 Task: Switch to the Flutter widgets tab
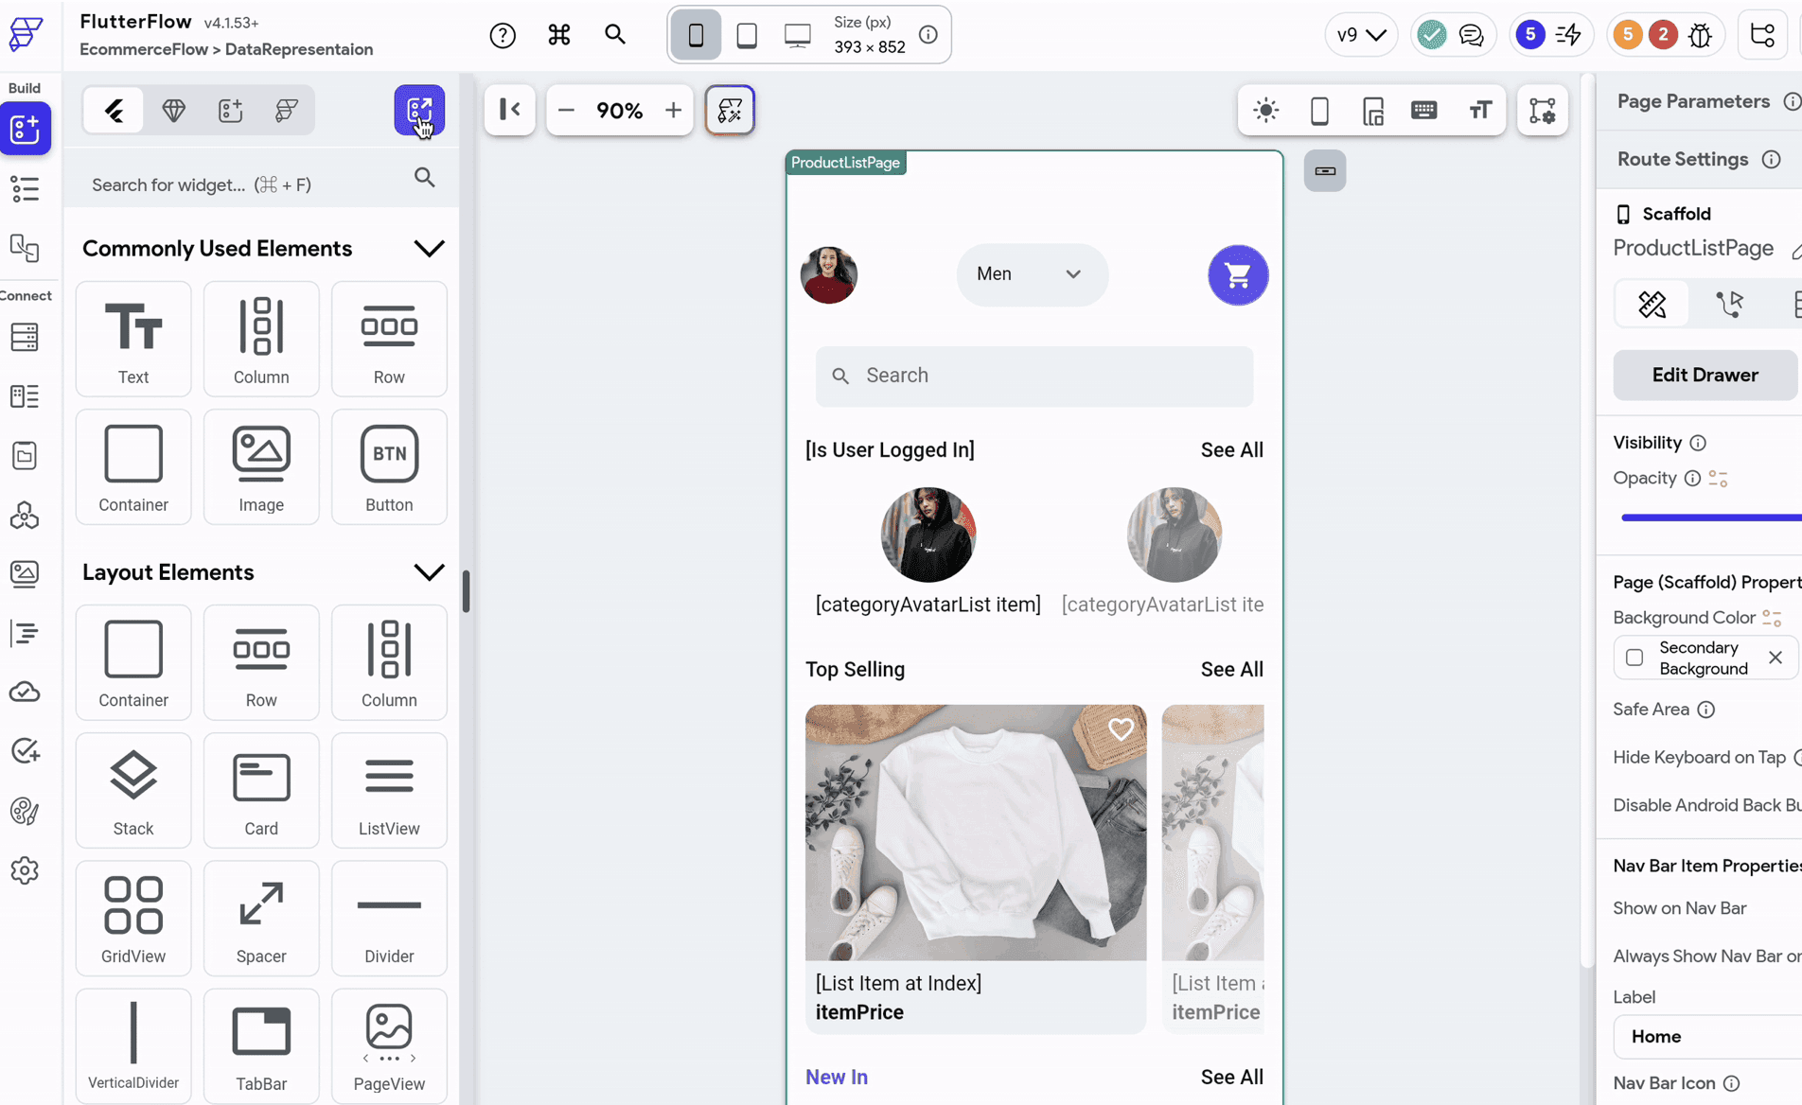pos(115,110)
